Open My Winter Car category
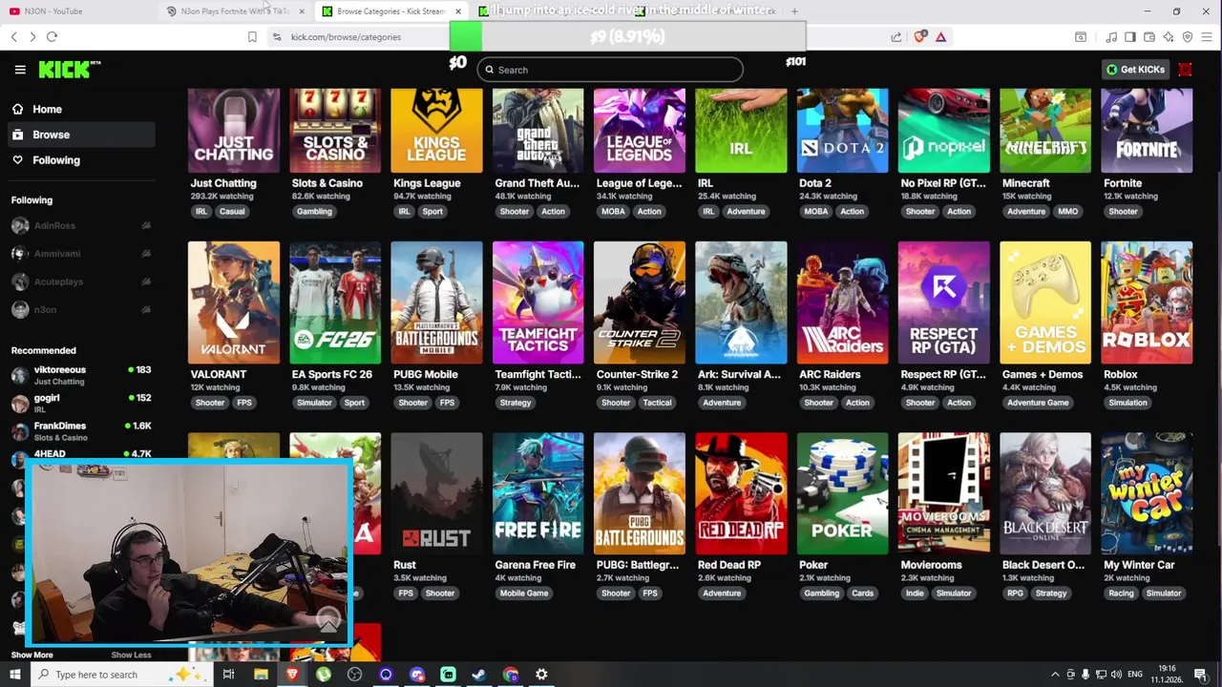 [x=1147, y=493]
